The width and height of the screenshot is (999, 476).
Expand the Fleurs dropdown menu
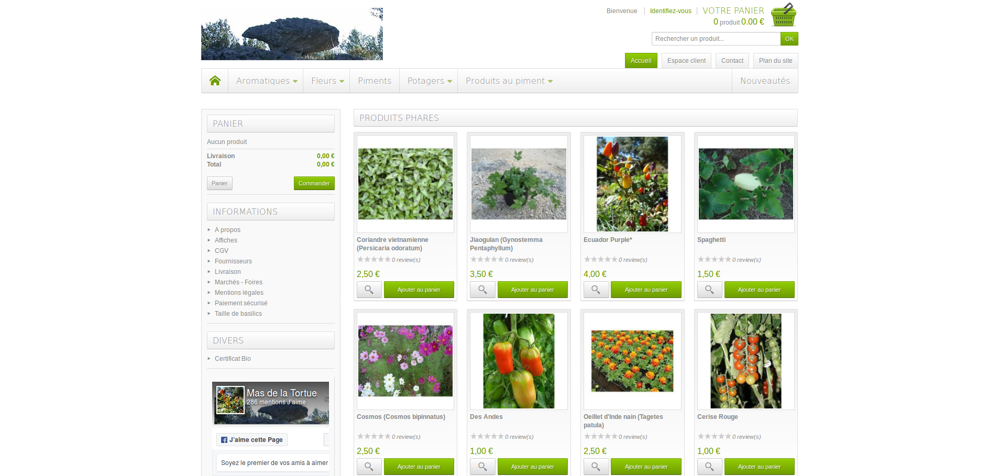(x=327, y=81)
